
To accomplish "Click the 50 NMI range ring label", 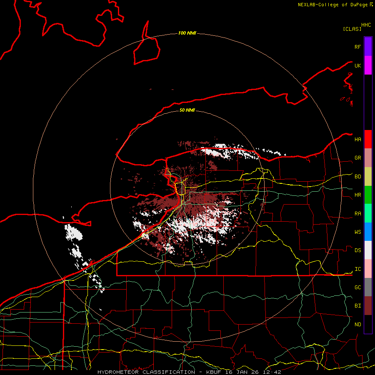I will point(187,110).
